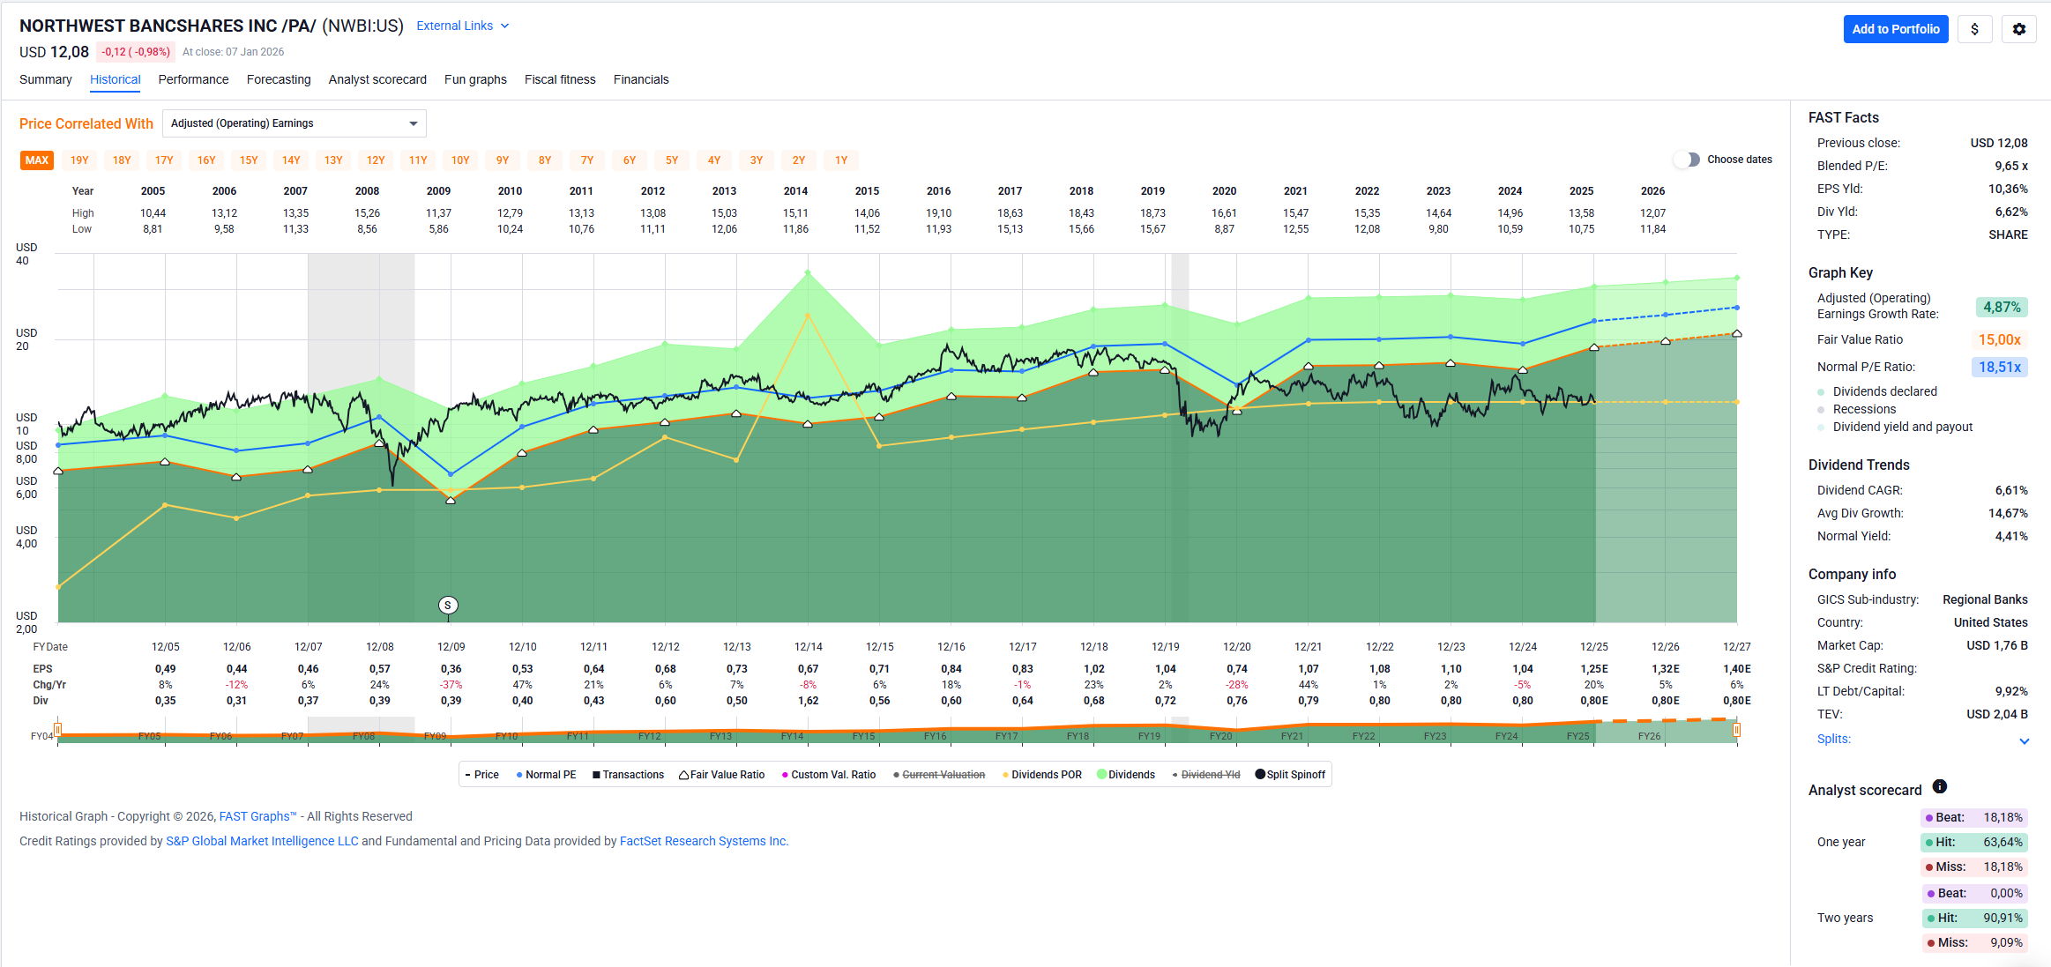This screenshot has height=967, width=2051.
Task: Enable the Choose dates switch
Action: click(x=1686, y=160)
